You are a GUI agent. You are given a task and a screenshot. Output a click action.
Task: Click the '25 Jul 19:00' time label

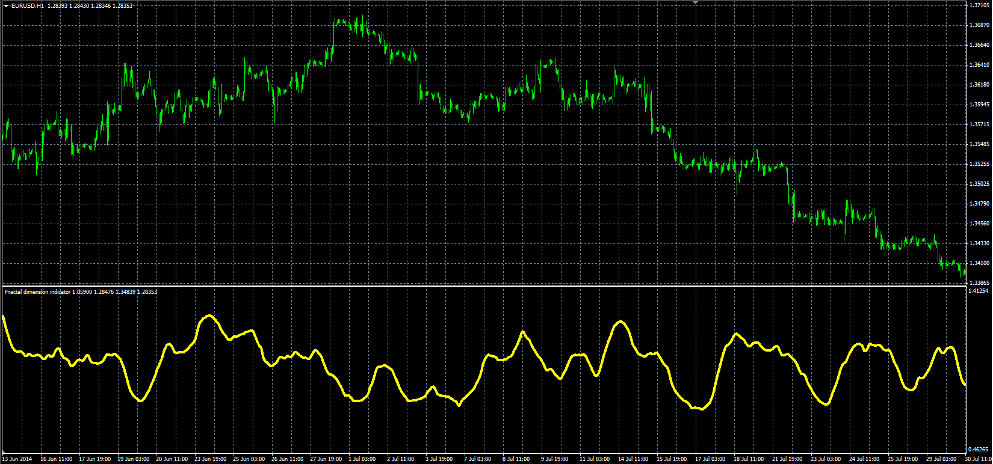pos(904,459)
